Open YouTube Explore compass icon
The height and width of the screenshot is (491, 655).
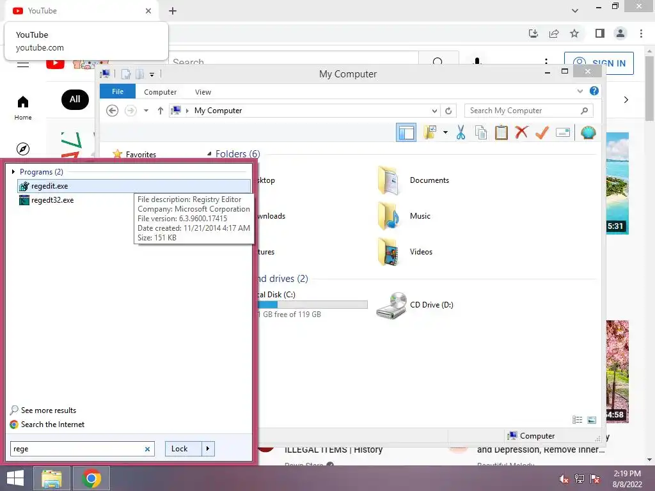point(23,148)
